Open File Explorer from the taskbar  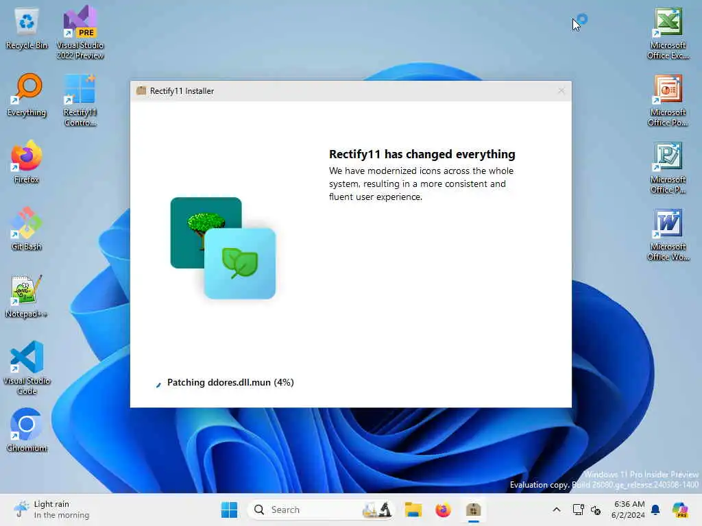[x=413, y=510]
